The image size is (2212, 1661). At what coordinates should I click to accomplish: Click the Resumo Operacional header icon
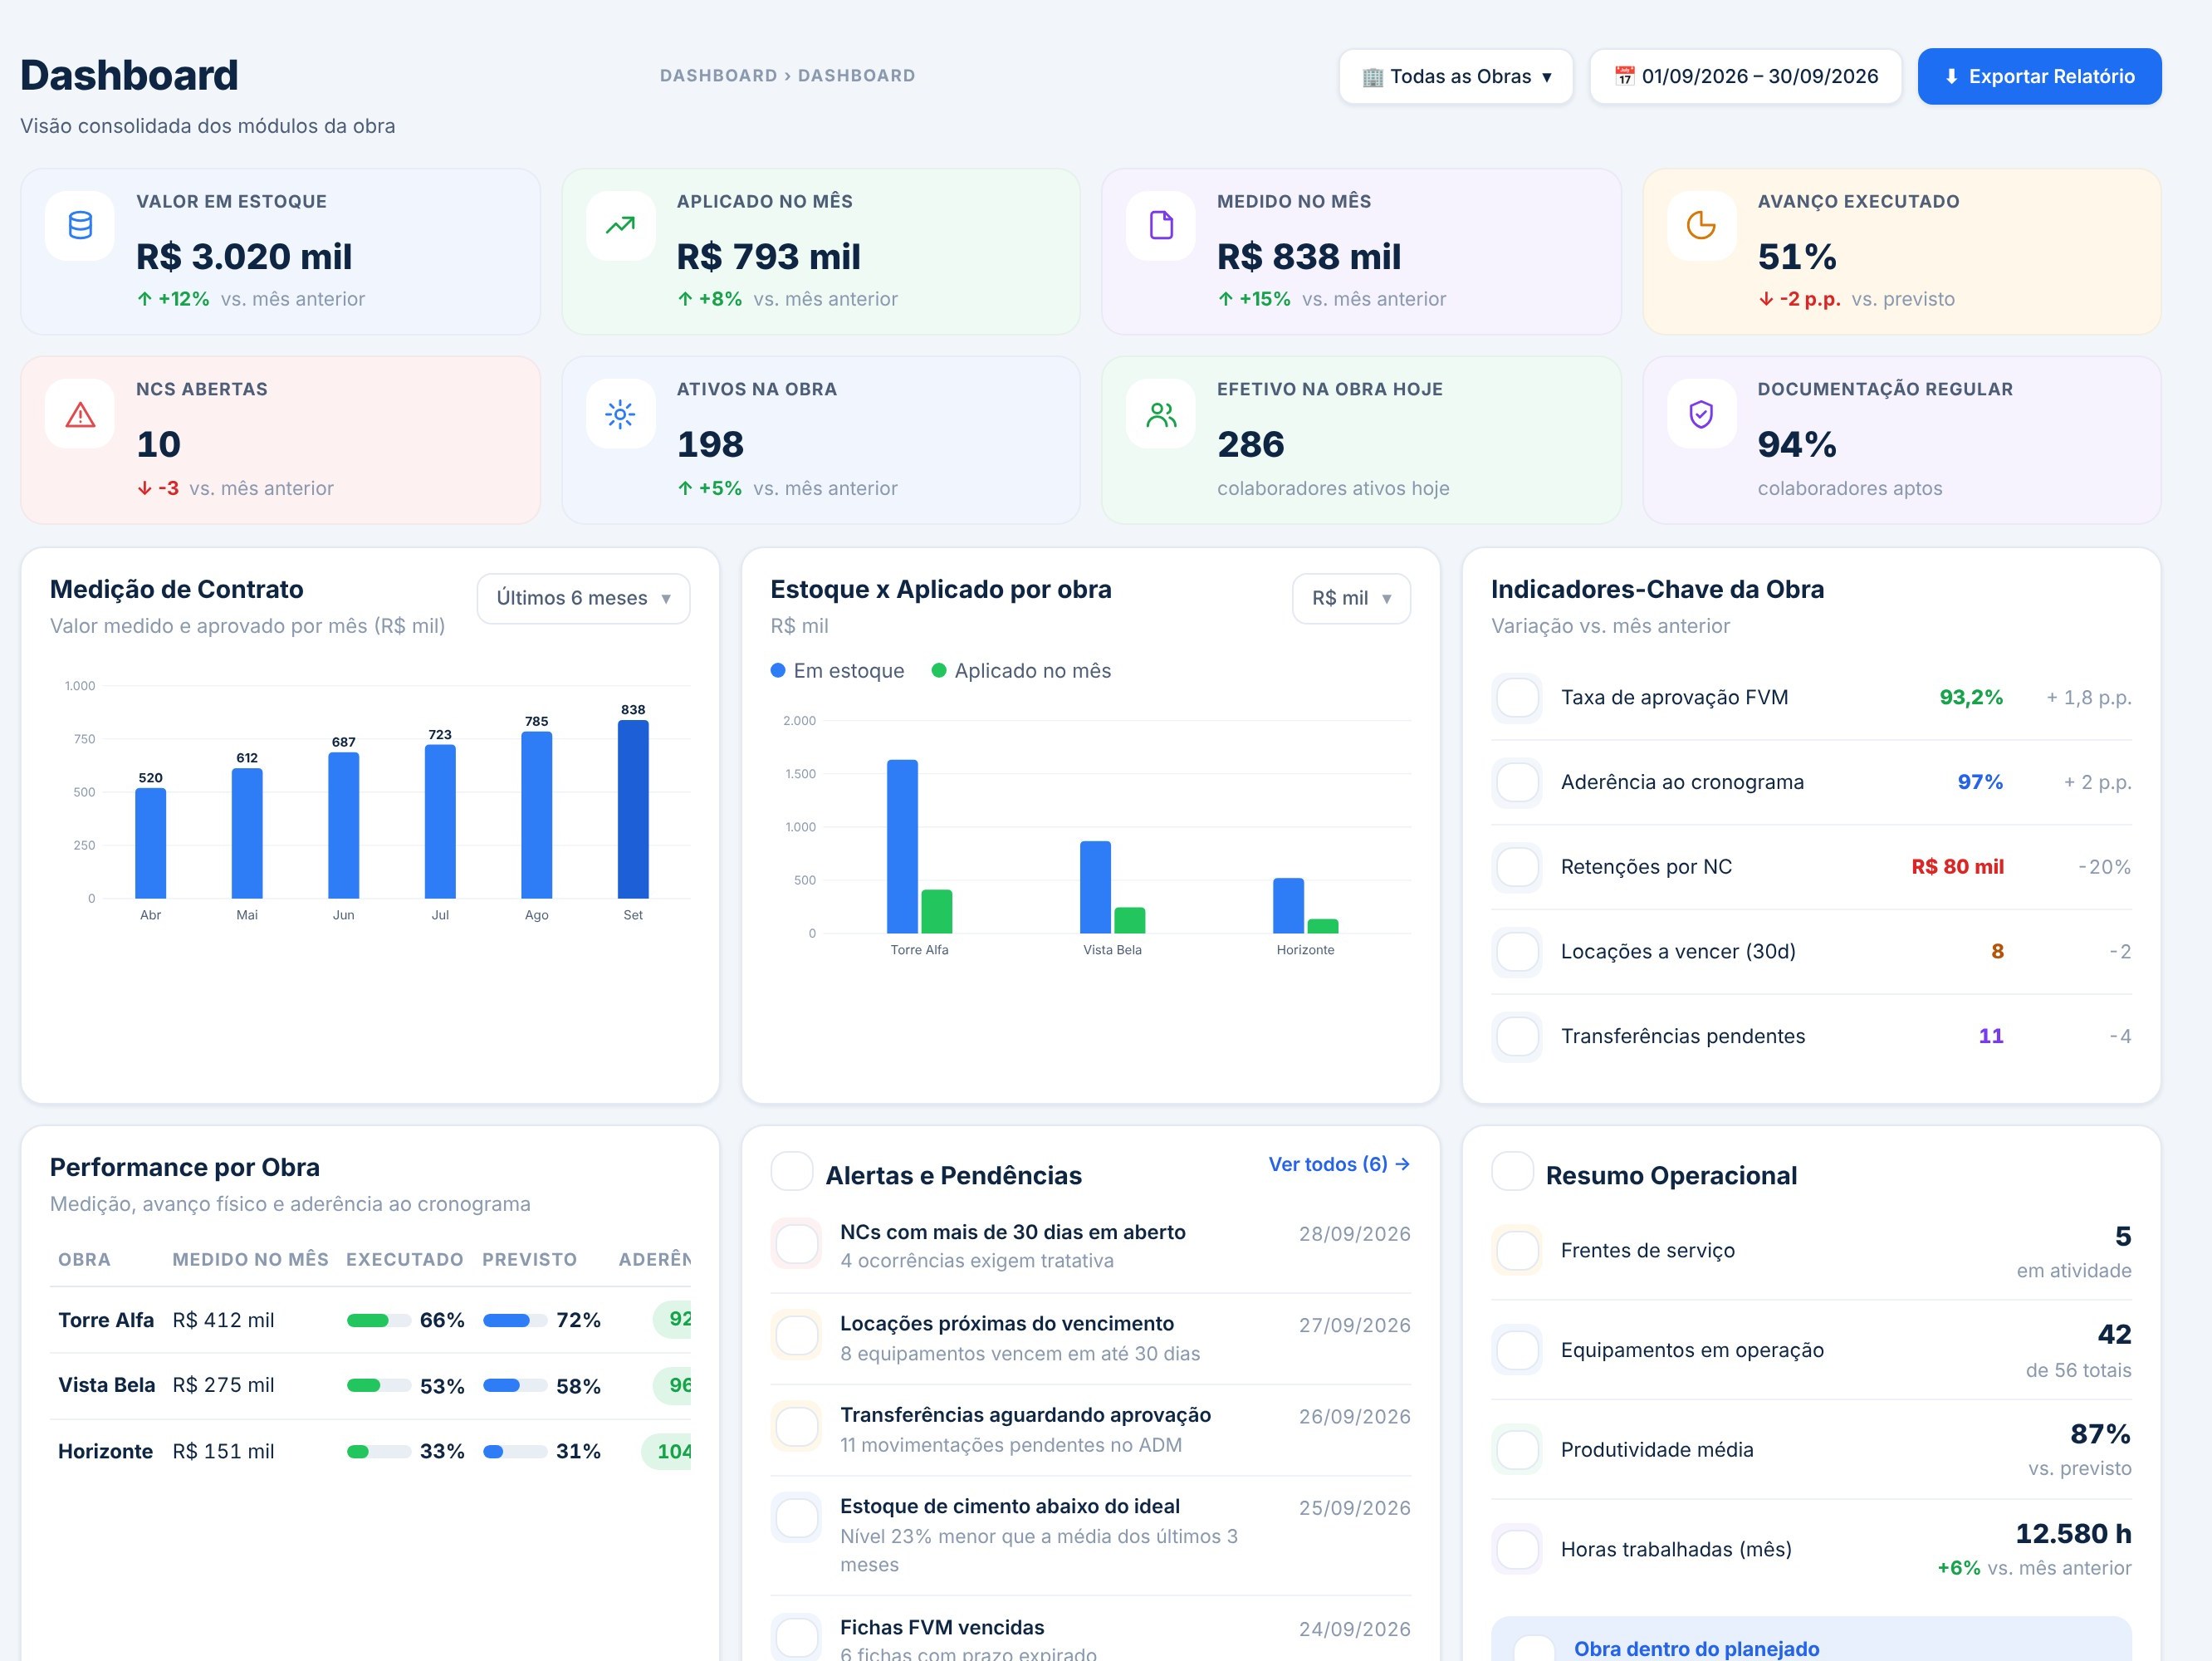coord(1512,1171)
